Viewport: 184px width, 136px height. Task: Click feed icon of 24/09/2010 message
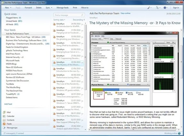pos(54,24)
